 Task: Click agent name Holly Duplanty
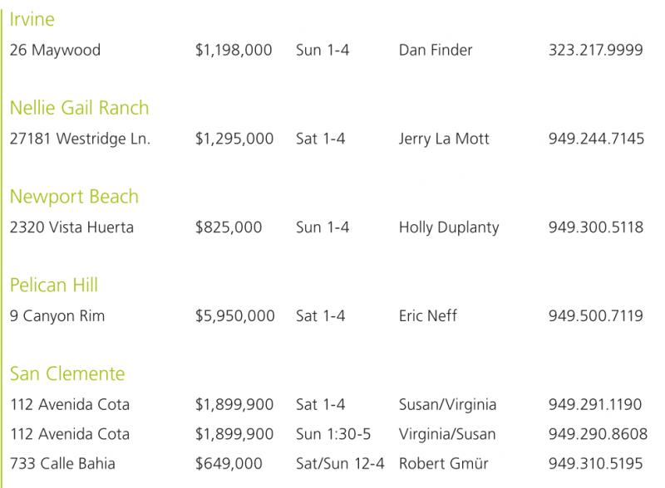pyautogui.click(x=449, y=228)
